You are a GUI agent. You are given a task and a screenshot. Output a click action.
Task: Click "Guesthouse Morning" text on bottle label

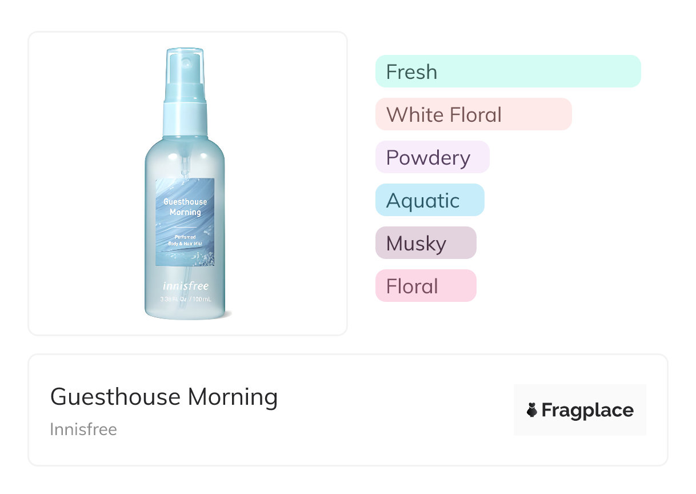185,207
